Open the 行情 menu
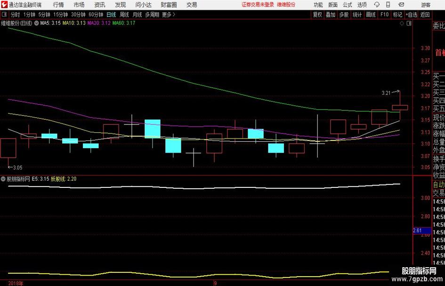Screen dimensions: 445x286 click(58, 5)
